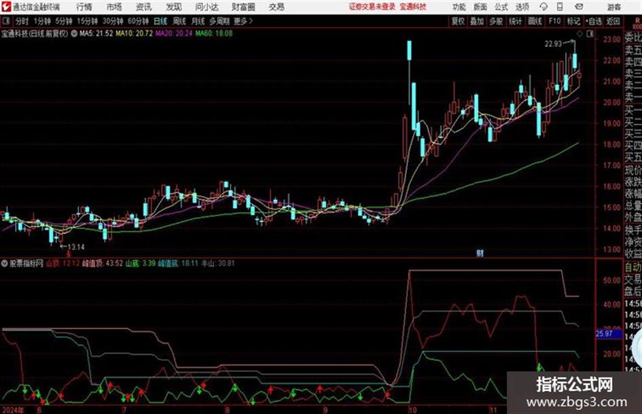Open the 功能 menu
This screenshot has height=414, width=642.
[x=459, y=7]
